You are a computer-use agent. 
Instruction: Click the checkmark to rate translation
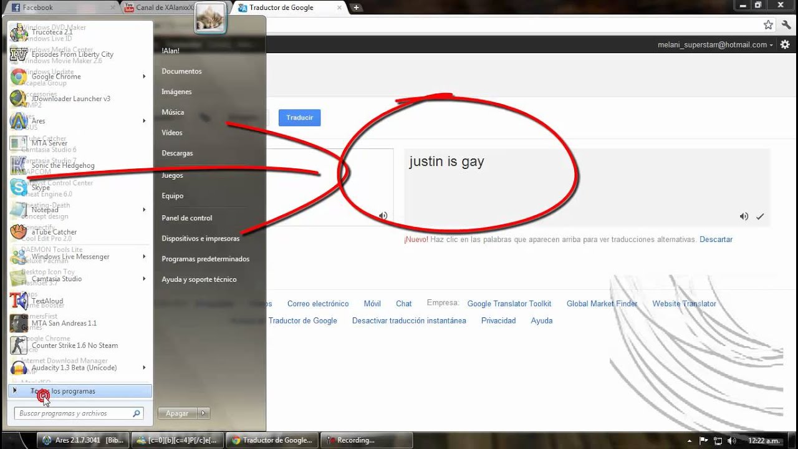[760, 216]
